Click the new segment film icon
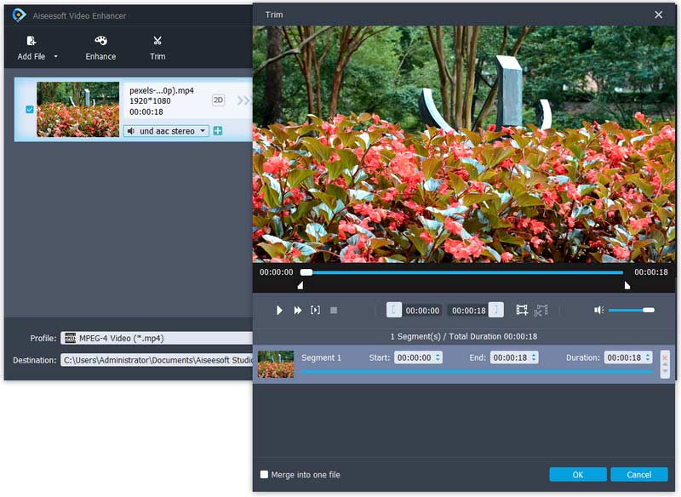Image resolution: width=681 pixels, height=497 pixels. click(522, 311)
